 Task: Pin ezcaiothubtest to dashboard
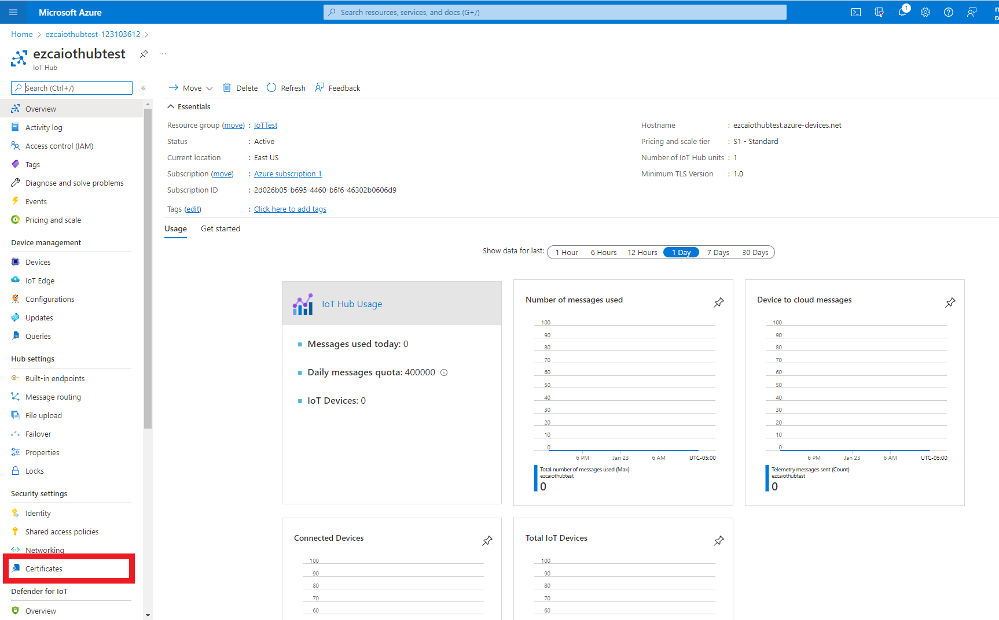144,54
